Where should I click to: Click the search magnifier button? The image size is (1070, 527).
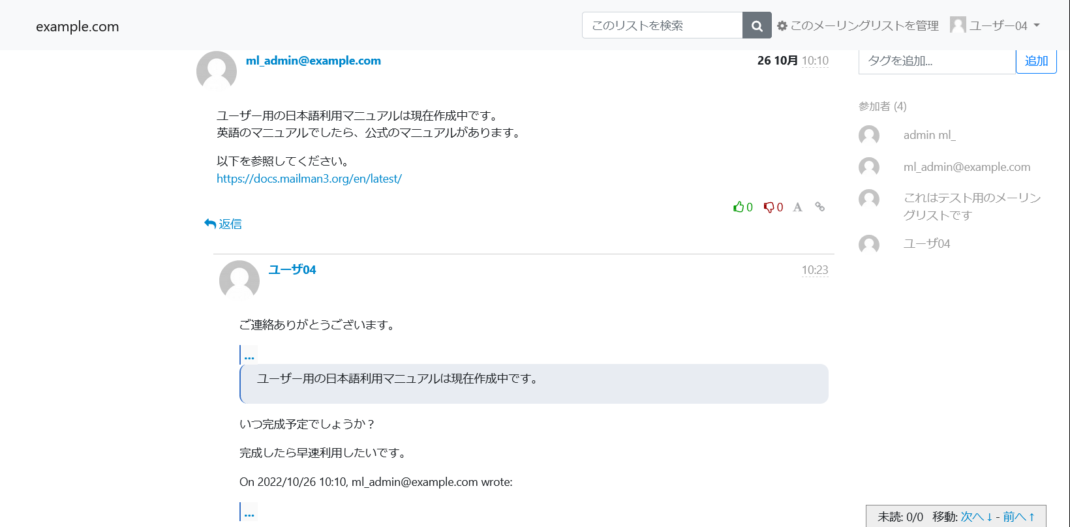[x=757, y=25]
